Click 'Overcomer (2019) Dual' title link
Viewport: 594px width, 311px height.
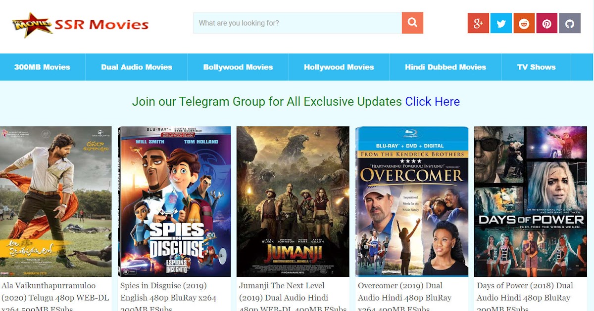coord(405,298)
